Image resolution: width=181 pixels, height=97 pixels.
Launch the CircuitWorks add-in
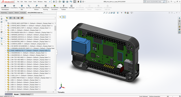pyautogui.click(x=14, y=7)
